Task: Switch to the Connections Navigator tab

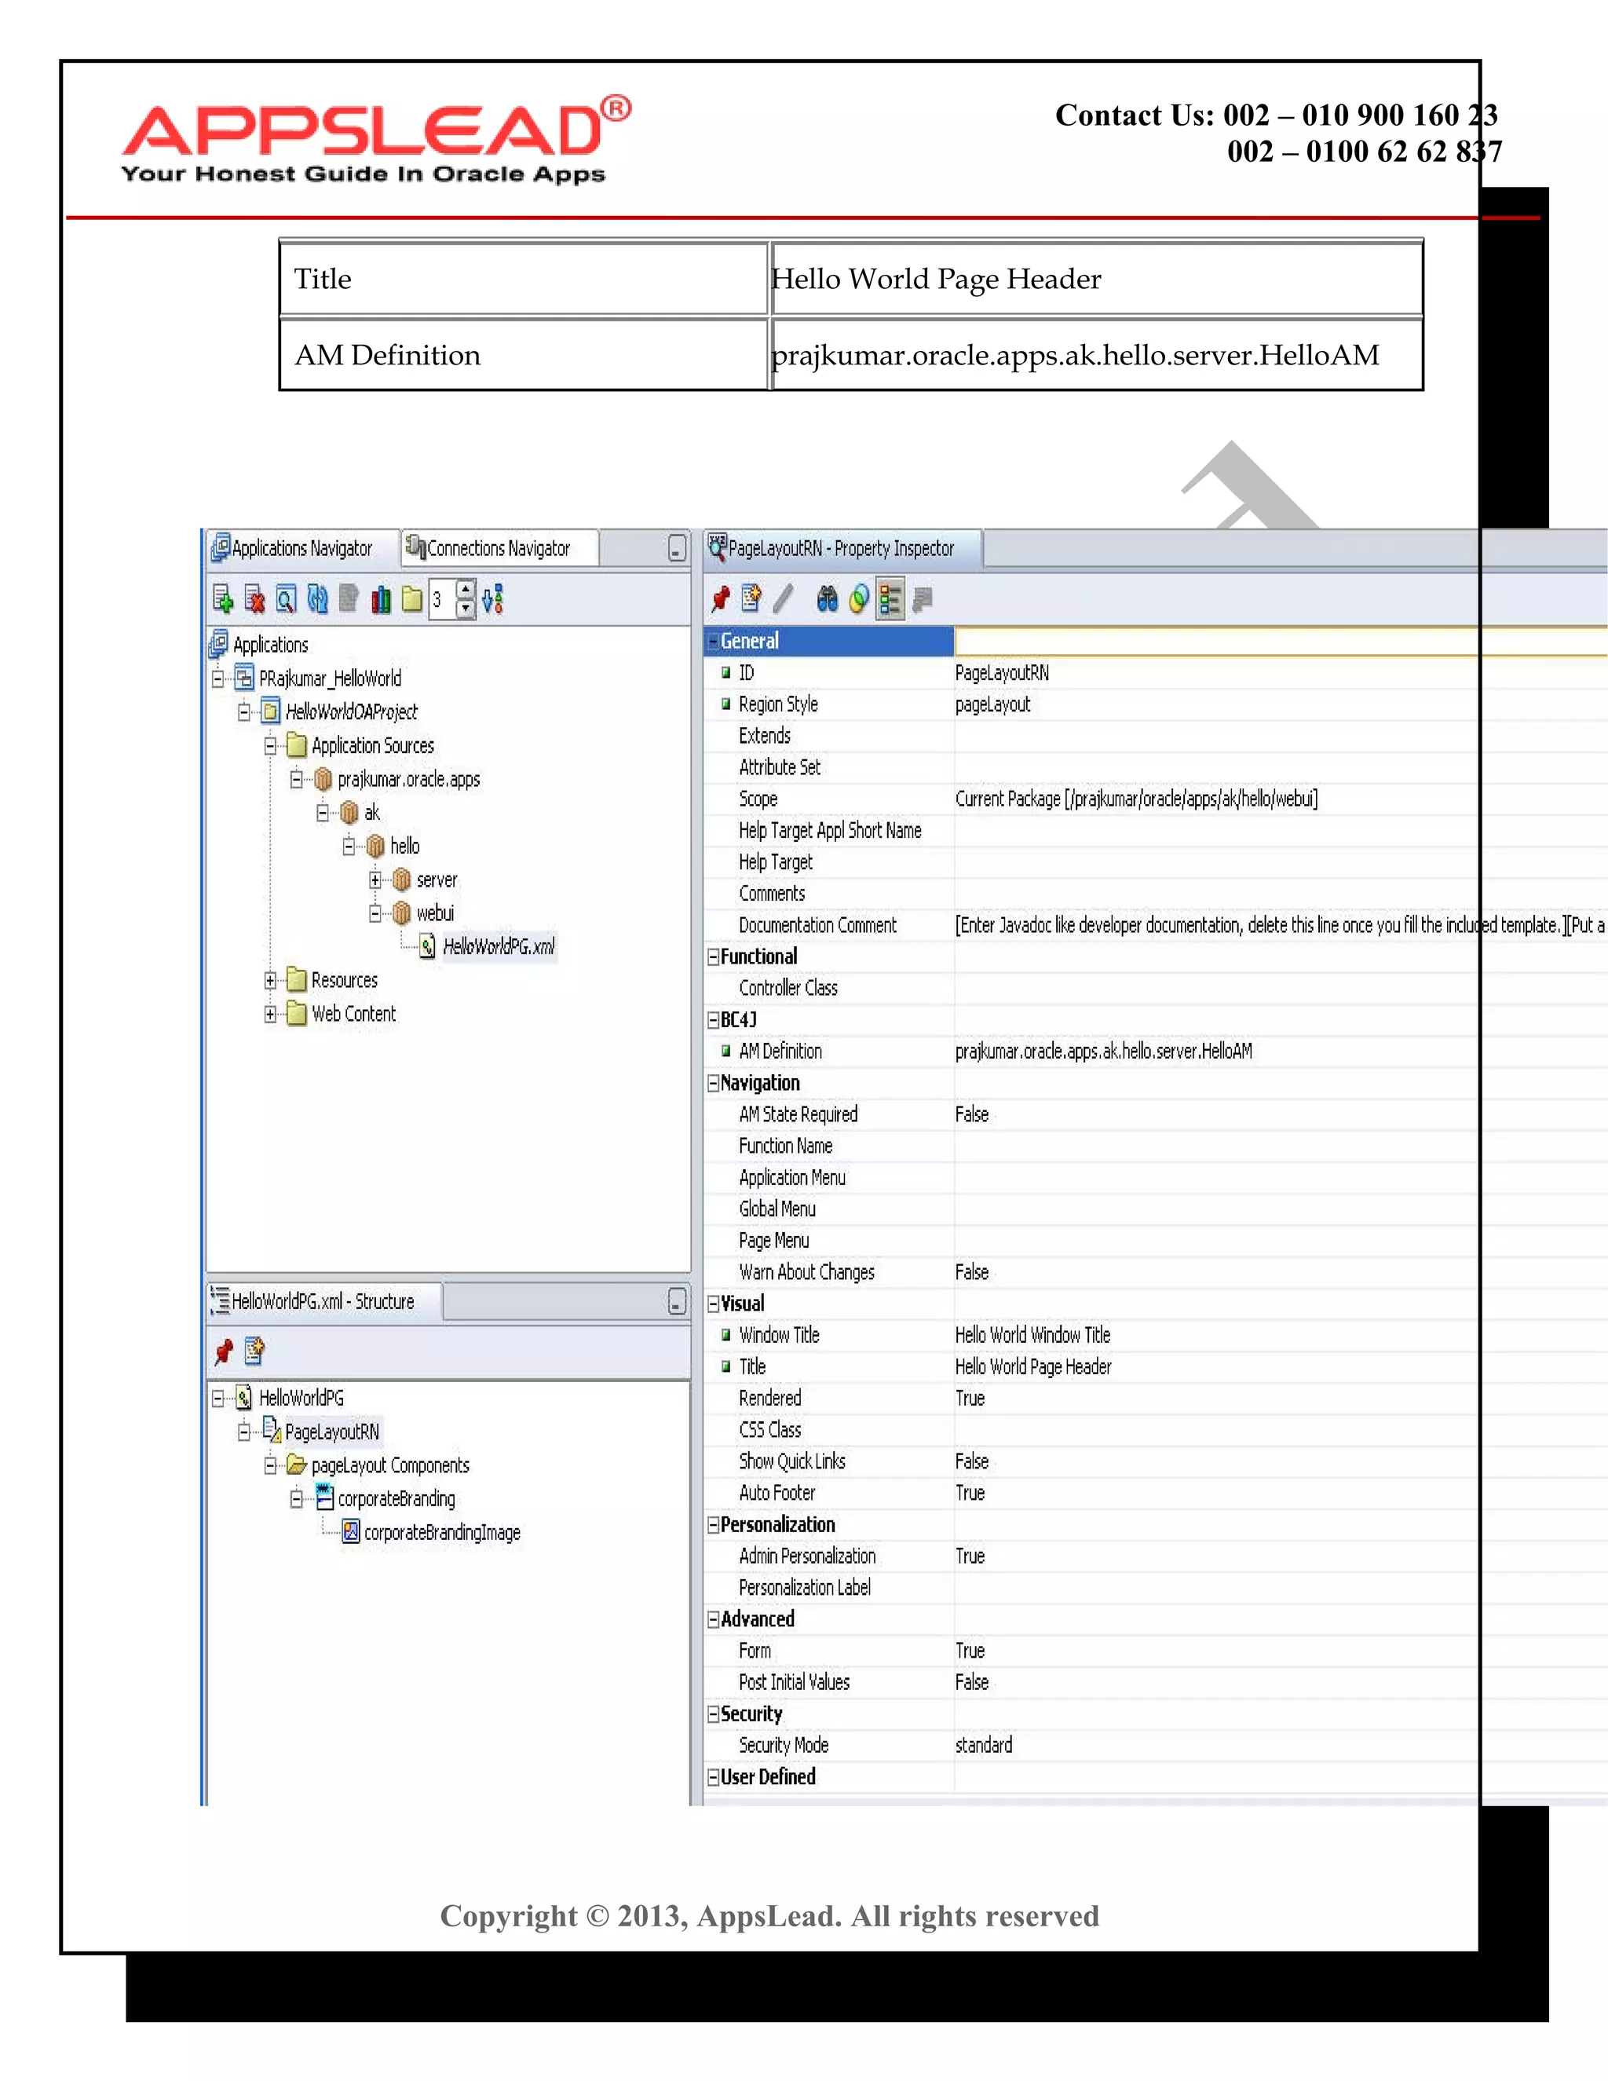Action: click(x=499, y=548)
